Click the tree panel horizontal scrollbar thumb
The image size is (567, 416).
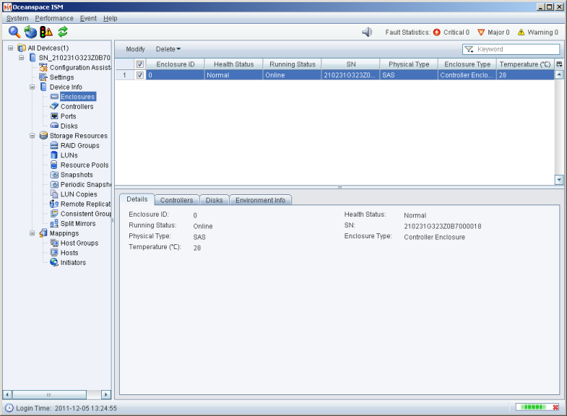tap(49, 394)
